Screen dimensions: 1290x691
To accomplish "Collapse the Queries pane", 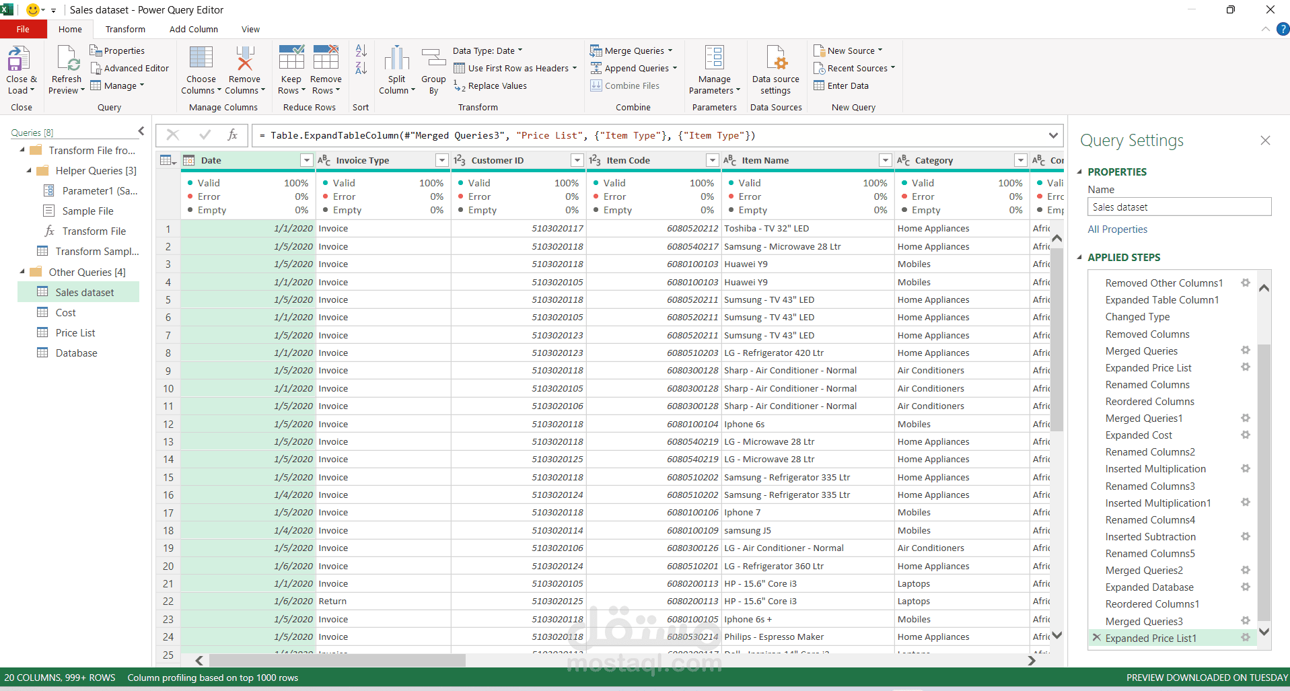I will [x=141, y=131].
